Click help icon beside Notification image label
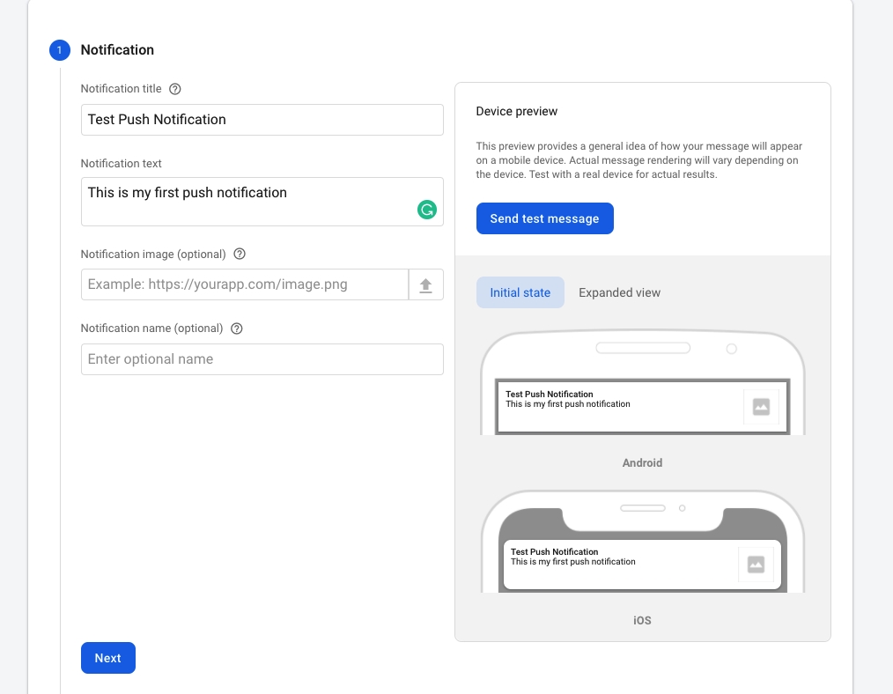This screenshot has height=694, width=893. pos(240,254)
